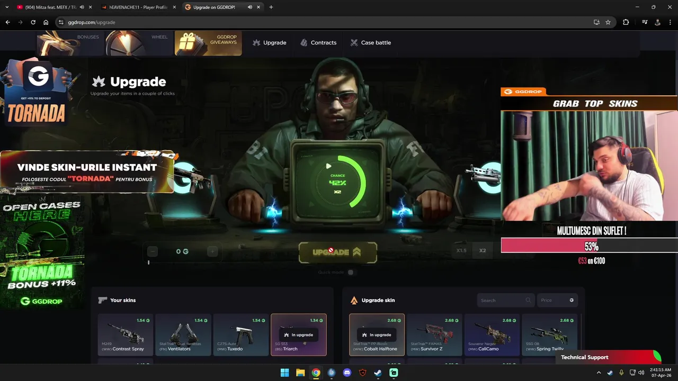Click the microphone tray icon
The width and height of the screenshot is (678, 381).
[x=621, y=373]
